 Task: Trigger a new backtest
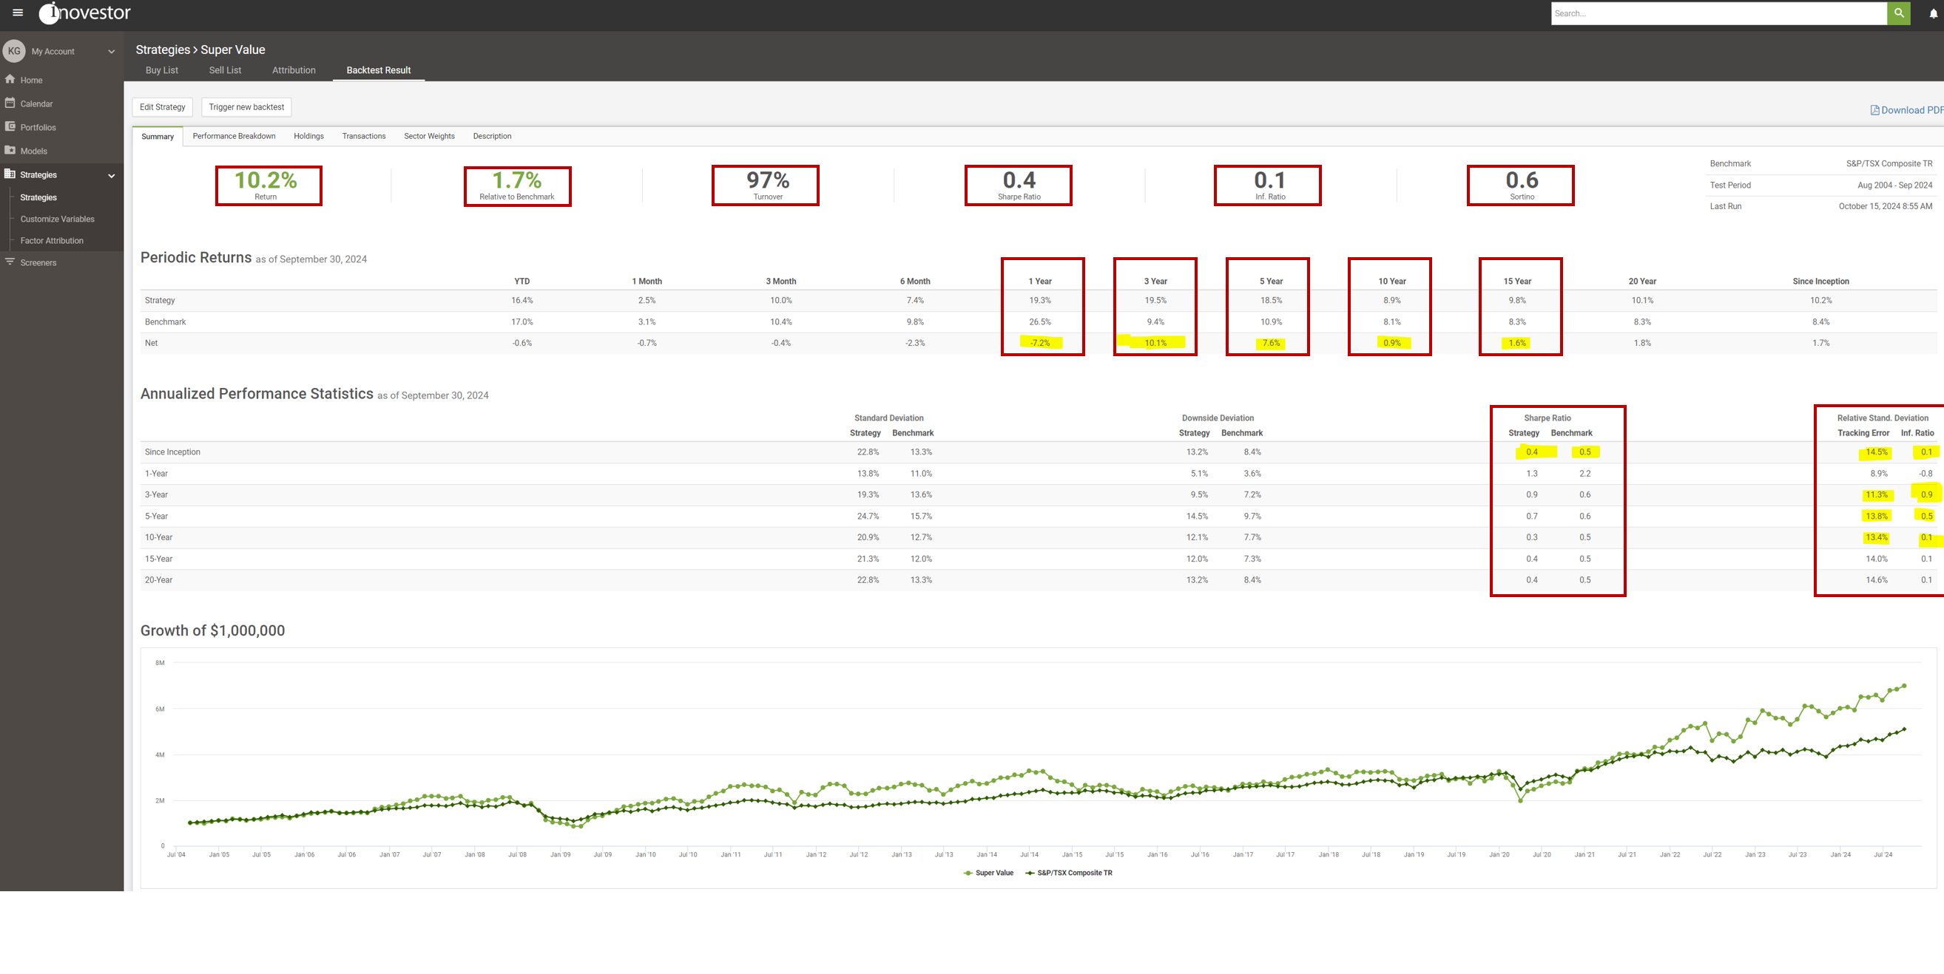(x=246, y=106)
